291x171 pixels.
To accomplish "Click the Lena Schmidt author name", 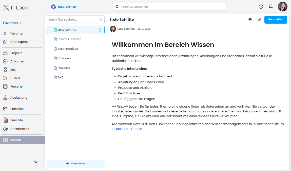I will (126, 29).
